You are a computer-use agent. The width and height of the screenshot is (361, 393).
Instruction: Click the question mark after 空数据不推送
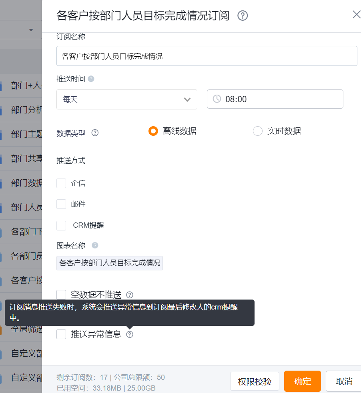(x=129, y=295)
